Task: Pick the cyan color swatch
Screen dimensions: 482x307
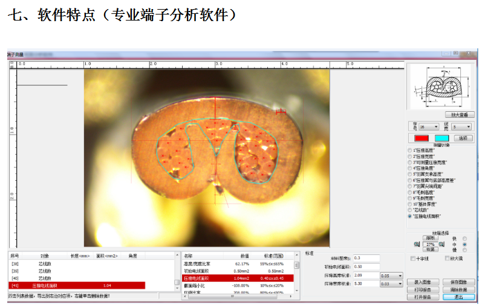Action: (x=441, y=138)
